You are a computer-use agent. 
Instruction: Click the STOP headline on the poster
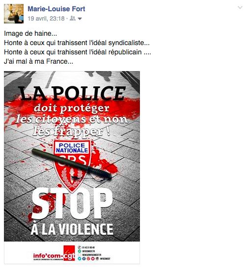pyautogui.click(x=72, y=204)
